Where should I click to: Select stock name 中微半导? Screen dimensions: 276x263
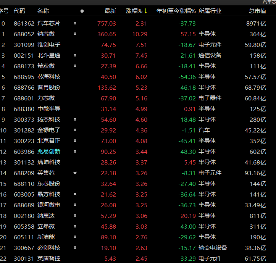pos(49,109)
